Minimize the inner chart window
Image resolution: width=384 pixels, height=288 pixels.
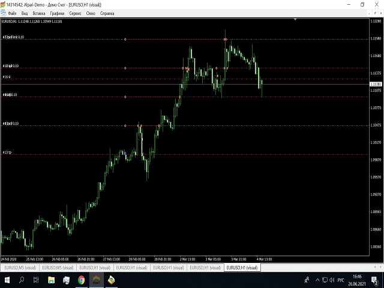coord(370,13)
